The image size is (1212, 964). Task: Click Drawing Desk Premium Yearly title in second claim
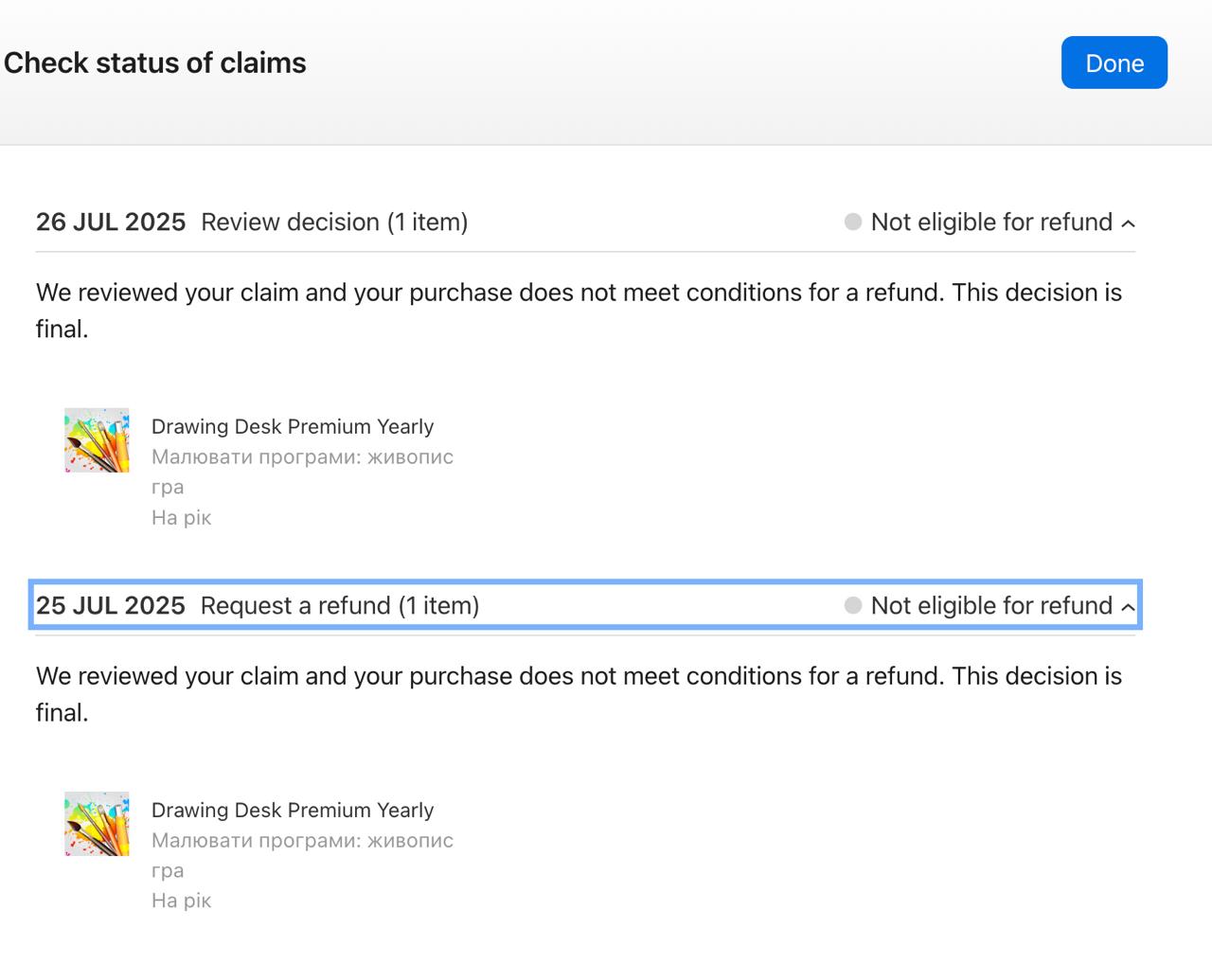(293, 810)
